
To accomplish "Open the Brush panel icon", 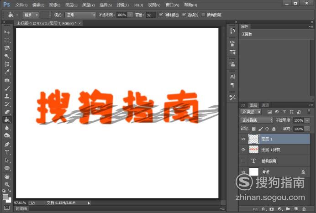I will pyautogui.click(x=232, y=52).
